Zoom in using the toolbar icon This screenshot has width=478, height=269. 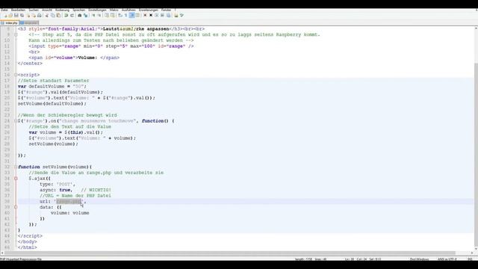click(x=93, y=15)
